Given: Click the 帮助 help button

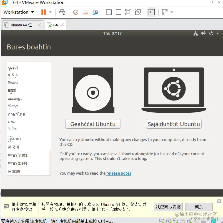Looking at the screenshot, I should click(199, 207).
